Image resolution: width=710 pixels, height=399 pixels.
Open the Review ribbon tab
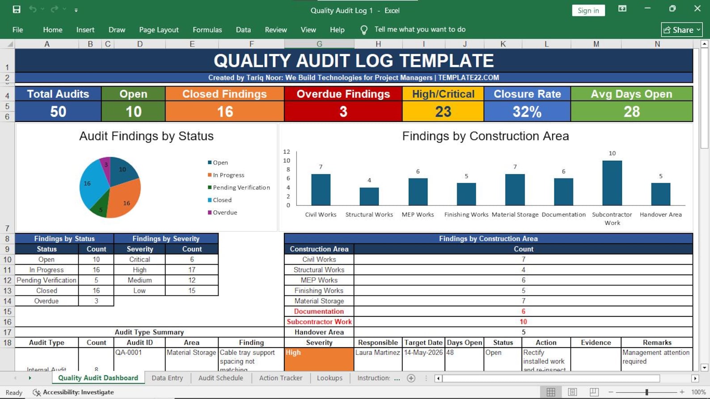point(276,29)
